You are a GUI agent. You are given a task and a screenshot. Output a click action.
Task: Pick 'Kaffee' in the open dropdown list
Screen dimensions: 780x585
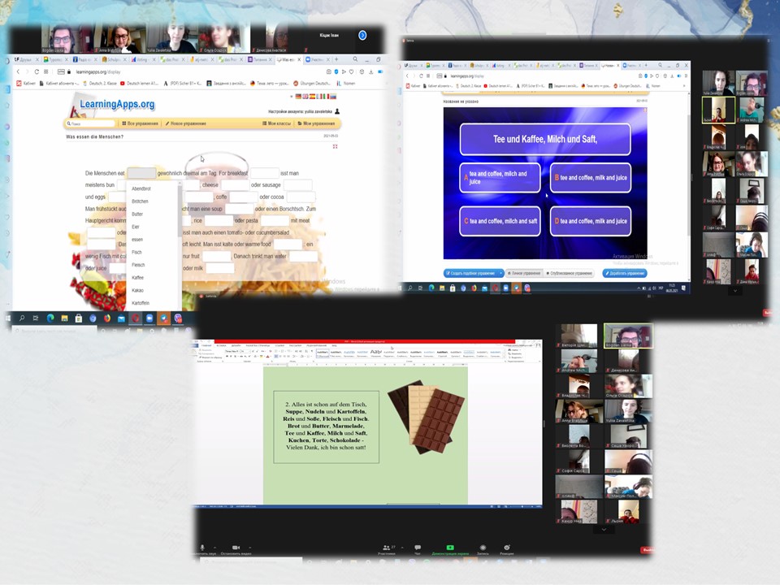coord(138,278)
